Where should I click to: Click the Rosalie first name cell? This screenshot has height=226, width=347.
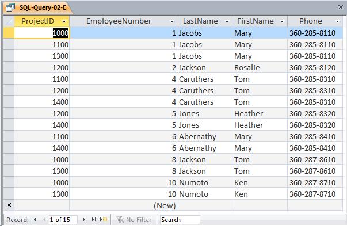260,67
